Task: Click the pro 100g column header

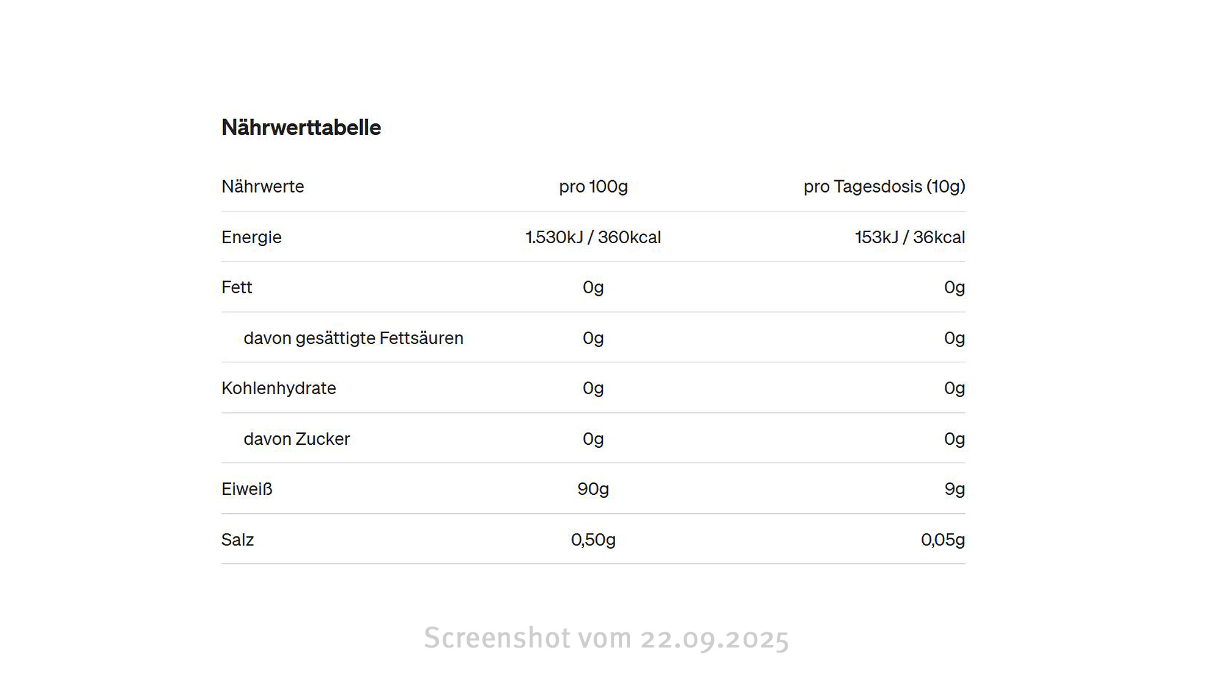Action: point(593,186)
